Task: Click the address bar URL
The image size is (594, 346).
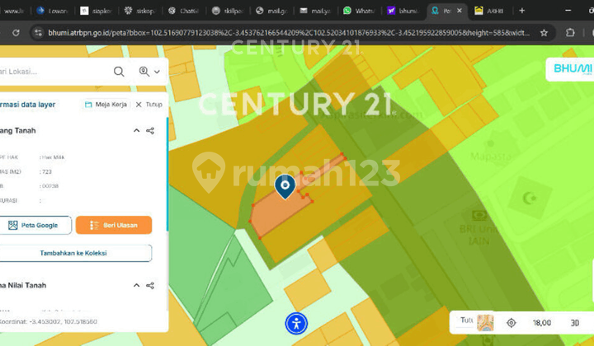Action: [289, 33]
